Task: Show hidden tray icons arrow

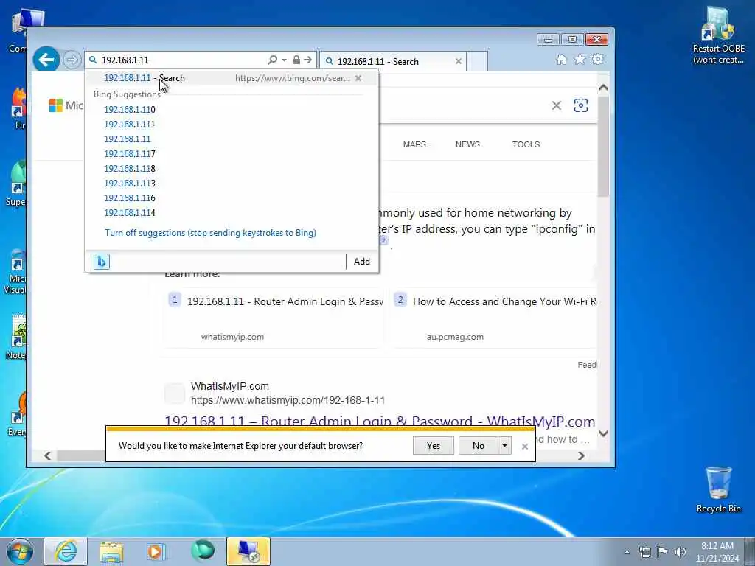Action: coord(627,552)
